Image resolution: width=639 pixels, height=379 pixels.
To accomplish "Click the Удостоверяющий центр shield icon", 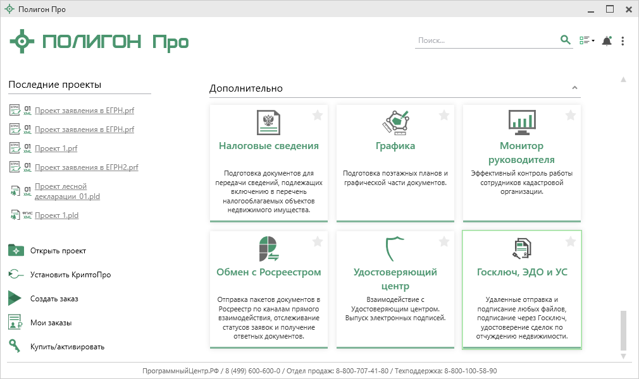I will click(395, 248).
